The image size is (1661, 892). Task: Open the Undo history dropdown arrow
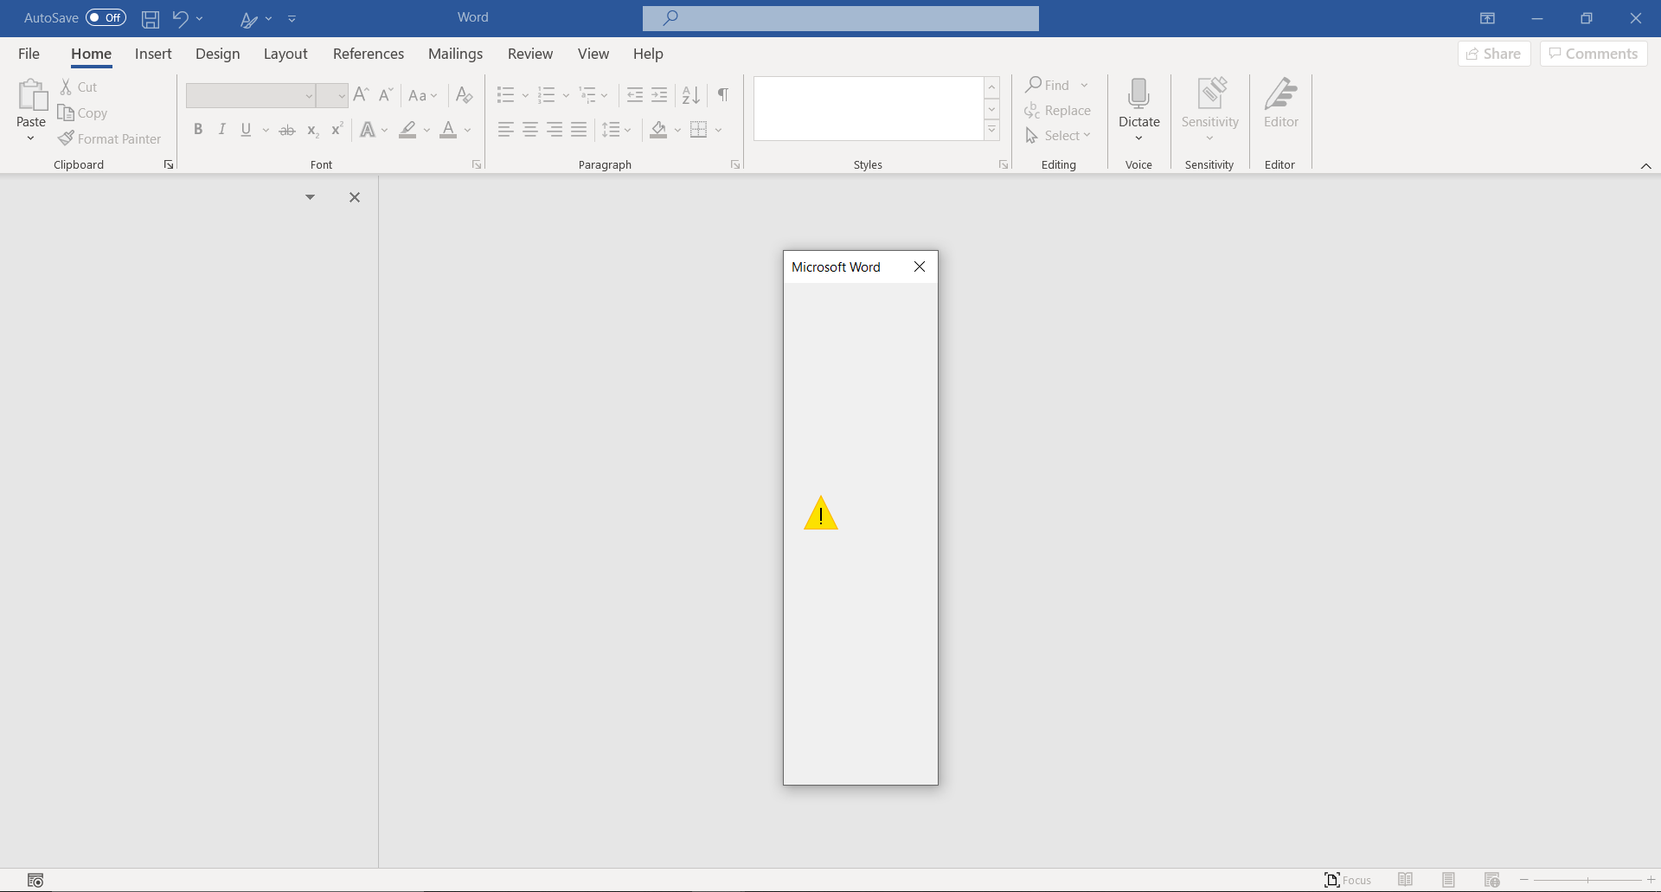200,19
